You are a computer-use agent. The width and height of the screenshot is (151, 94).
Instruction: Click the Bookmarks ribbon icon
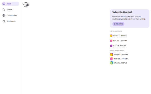coord(4,21)
